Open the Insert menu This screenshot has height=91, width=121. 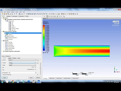point(17,12)
